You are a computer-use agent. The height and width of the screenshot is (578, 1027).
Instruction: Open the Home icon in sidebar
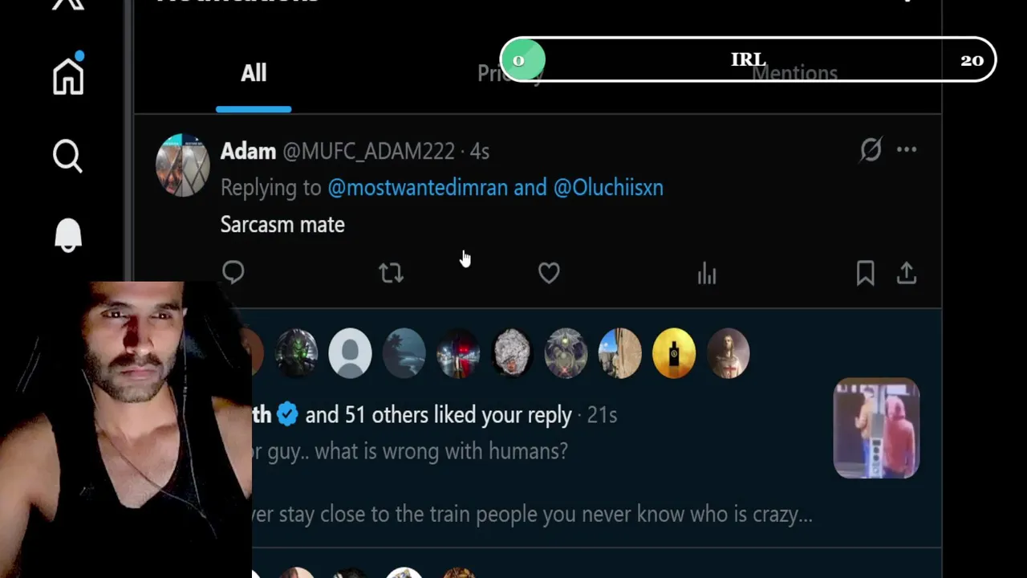point(68,75)
